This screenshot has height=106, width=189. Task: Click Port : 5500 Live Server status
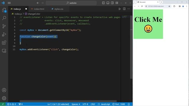(119, 104)
